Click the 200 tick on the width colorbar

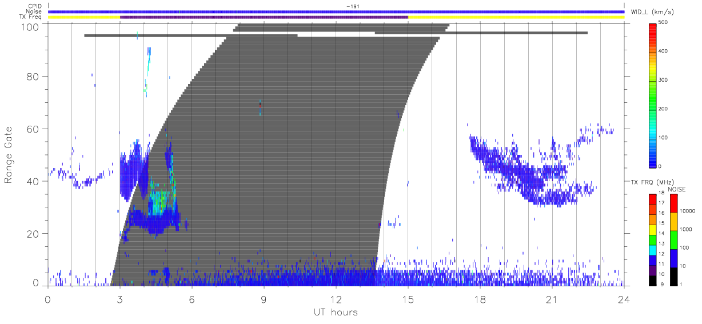coord(664,109)
